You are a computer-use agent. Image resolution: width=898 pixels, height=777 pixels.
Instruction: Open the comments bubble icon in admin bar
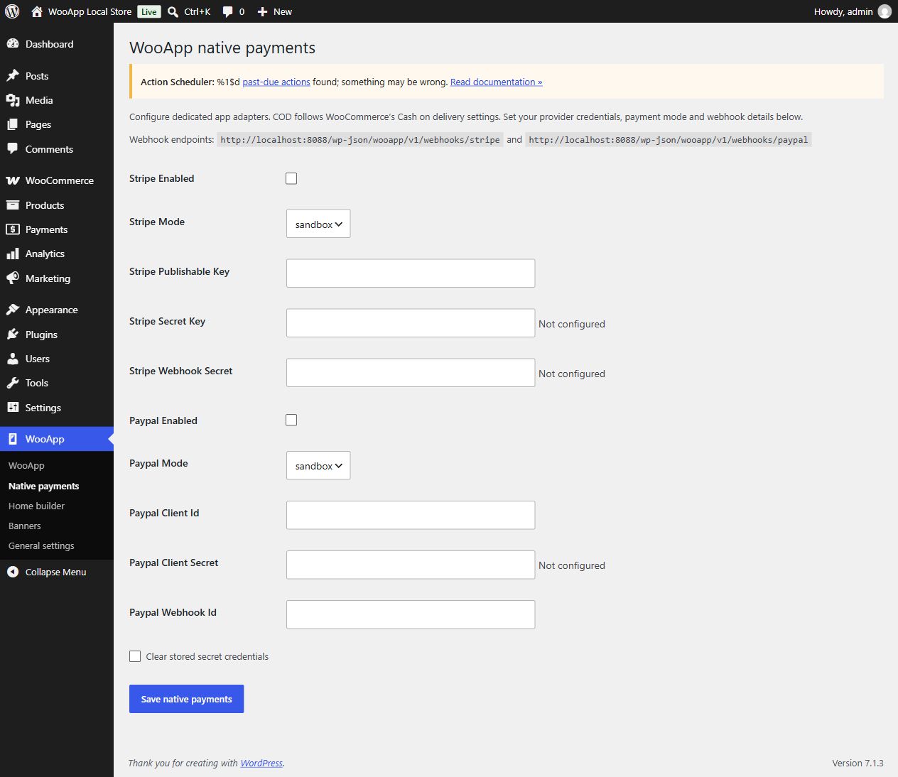coord(228,11)
